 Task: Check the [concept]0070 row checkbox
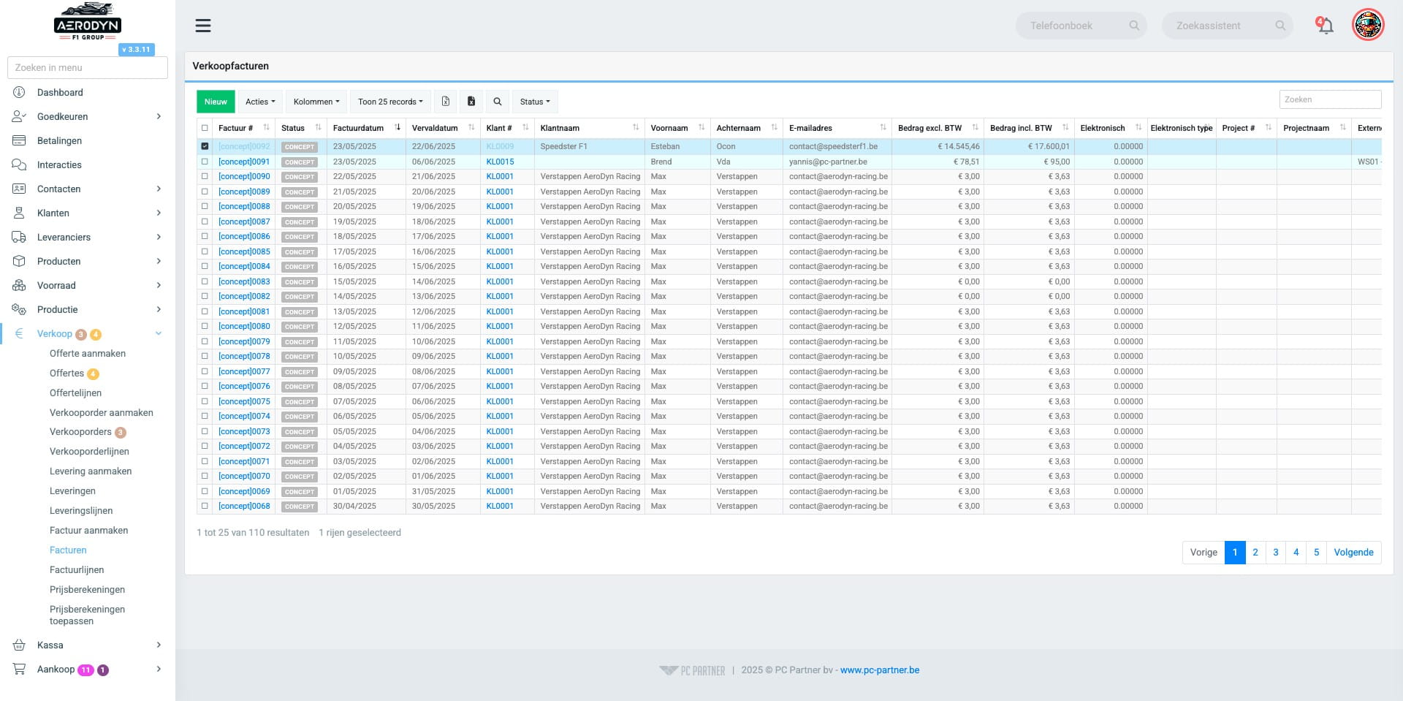[205, 476]
